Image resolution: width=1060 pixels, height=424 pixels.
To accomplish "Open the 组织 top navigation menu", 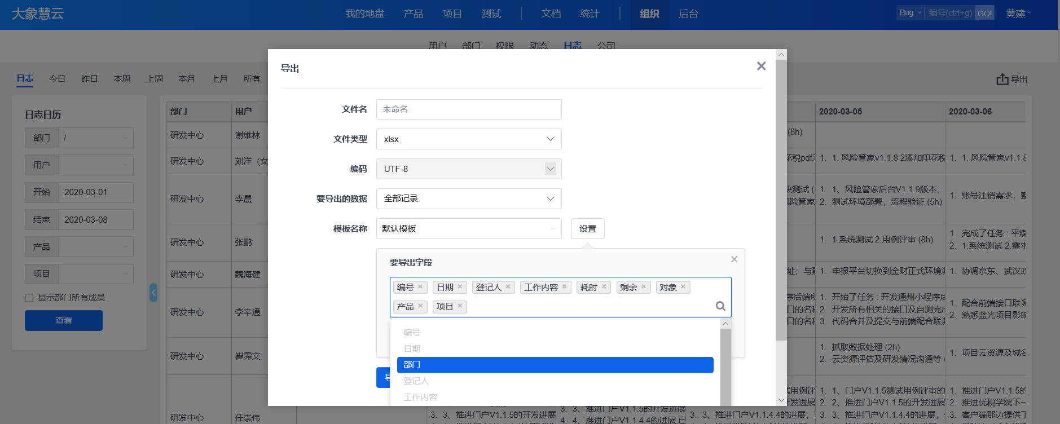I will coord(649,14).
